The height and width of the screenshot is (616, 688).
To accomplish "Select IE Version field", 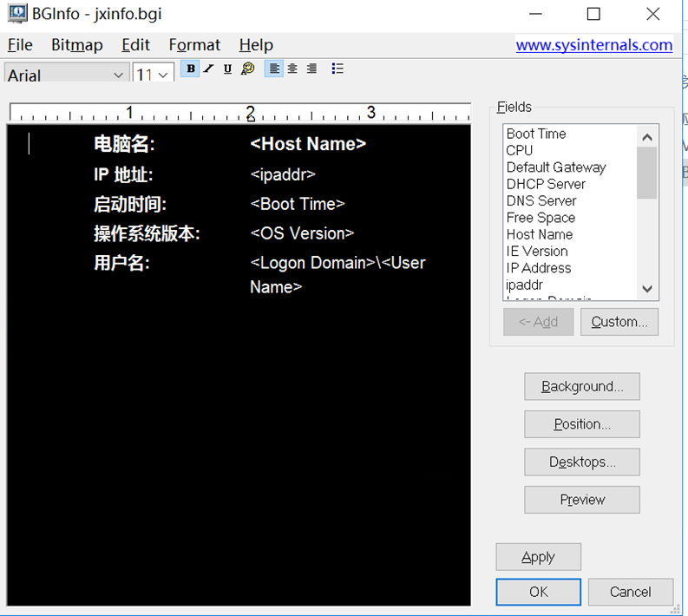I will [537, 251].
